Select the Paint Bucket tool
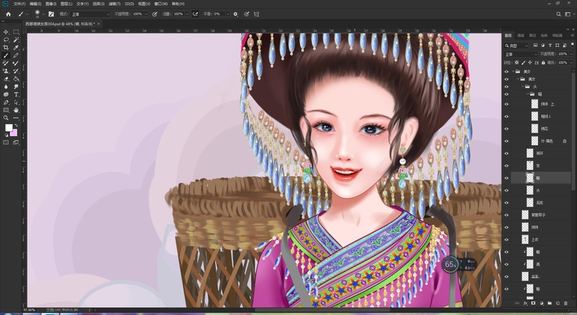Image resolution: width=577 pixels, height=315 pixels. [x=16, y=79]
